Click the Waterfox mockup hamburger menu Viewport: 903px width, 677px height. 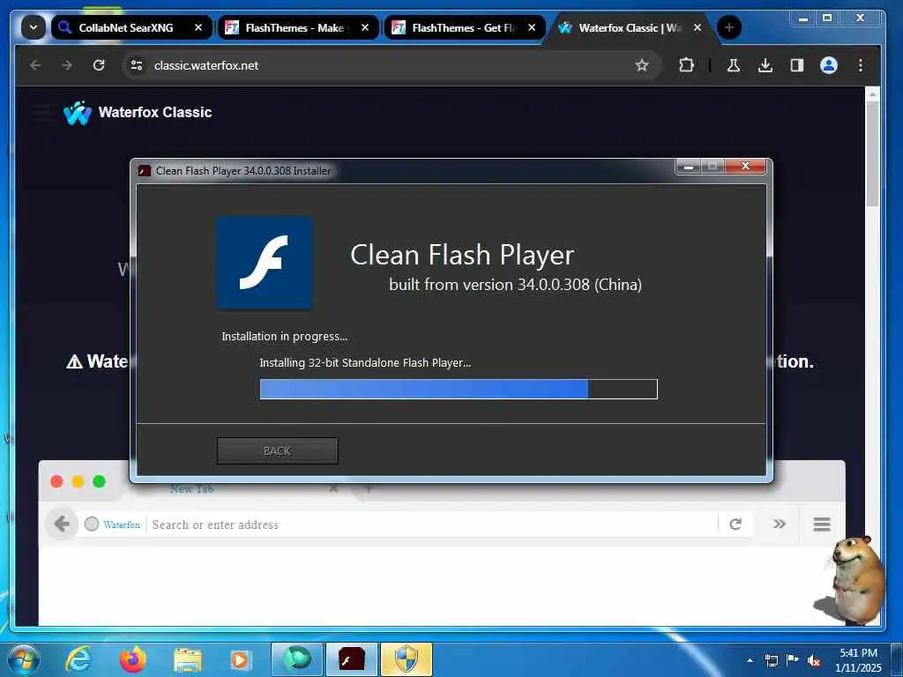[x=822, y=524]
